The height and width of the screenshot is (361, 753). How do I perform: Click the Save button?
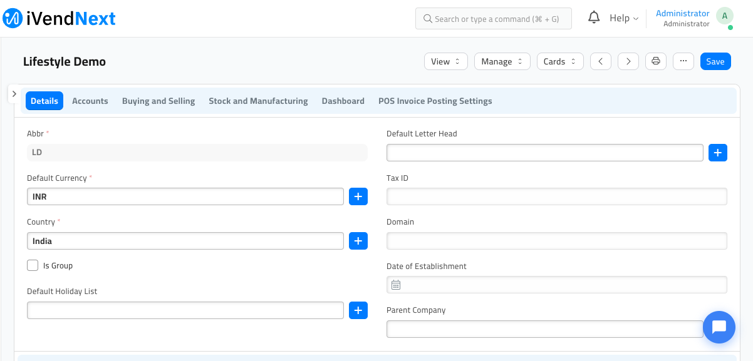click(x=715, y=61)
